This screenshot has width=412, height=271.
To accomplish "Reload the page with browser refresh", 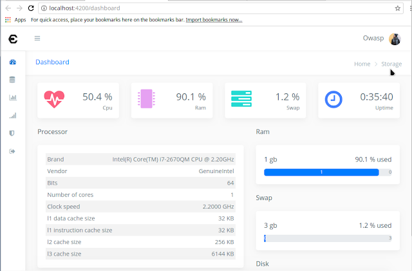I will point(31,8).
